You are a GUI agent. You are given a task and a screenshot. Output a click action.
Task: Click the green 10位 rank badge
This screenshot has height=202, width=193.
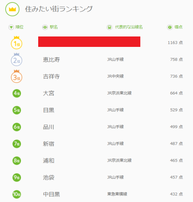pos(17,194)
